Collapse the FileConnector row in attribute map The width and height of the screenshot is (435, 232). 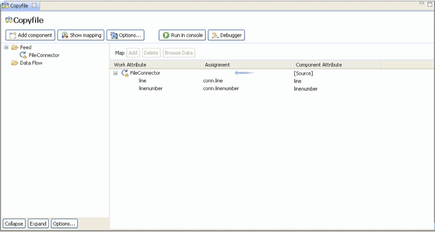(115, 73)
